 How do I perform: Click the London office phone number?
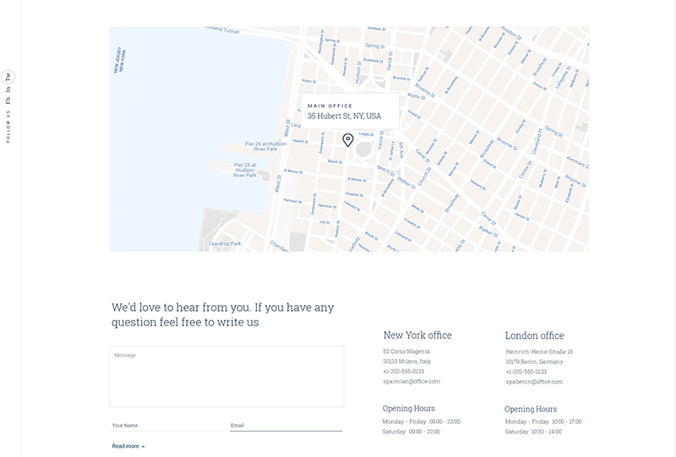526,372
